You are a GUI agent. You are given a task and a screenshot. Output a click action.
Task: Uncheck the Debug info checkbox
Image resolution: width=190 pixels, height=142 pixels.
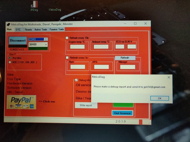click(x=76, y=80)
